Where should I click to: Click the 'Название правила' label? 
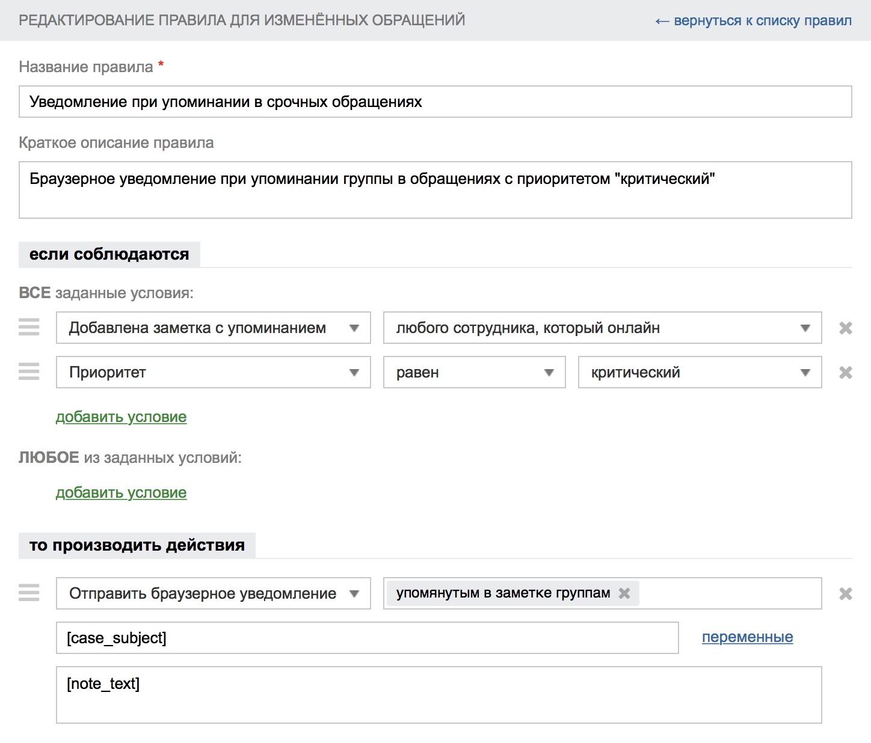[86, 67]
